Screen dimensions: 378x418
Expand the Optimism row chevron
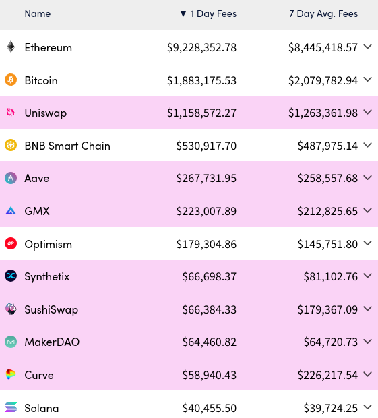point(368,243)
